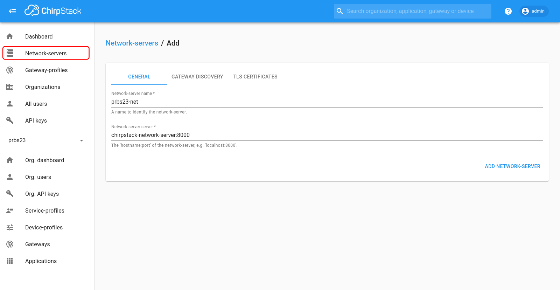Open Org. users sidebar item

tap(47, 177)
